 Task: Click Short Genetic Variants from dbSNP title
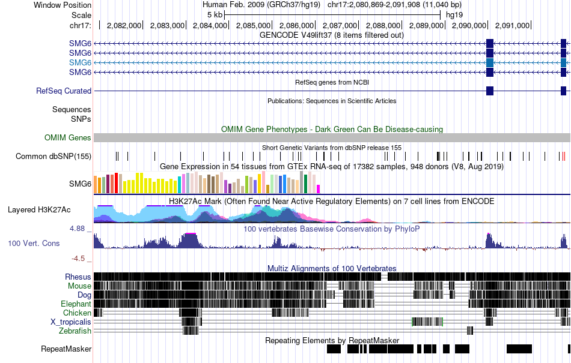point(332,148)
